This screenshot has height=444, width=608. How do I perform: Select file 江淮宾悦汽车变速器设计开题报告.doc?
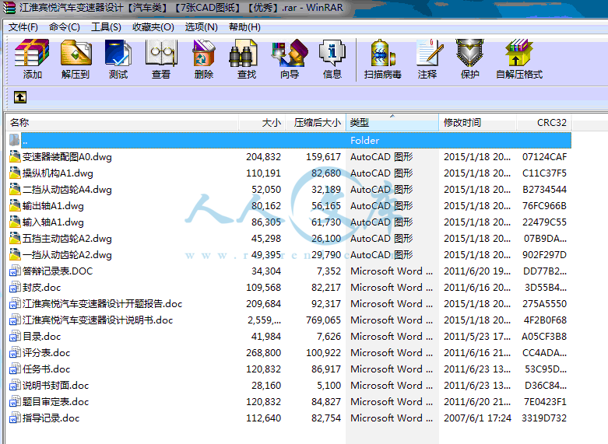coord(102,304)
